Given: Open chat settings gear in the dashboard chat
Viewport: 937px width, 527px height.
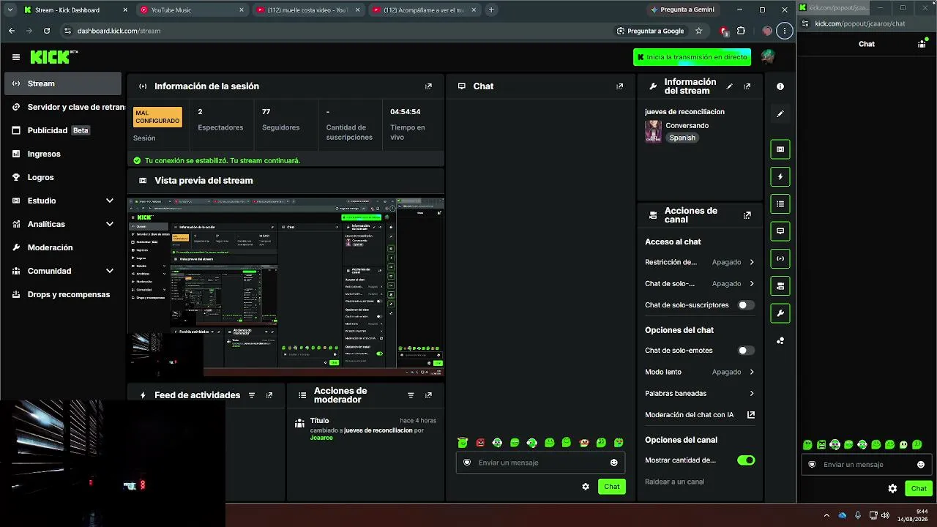Looking at the screenshot, I should click(x=586, y=487).
